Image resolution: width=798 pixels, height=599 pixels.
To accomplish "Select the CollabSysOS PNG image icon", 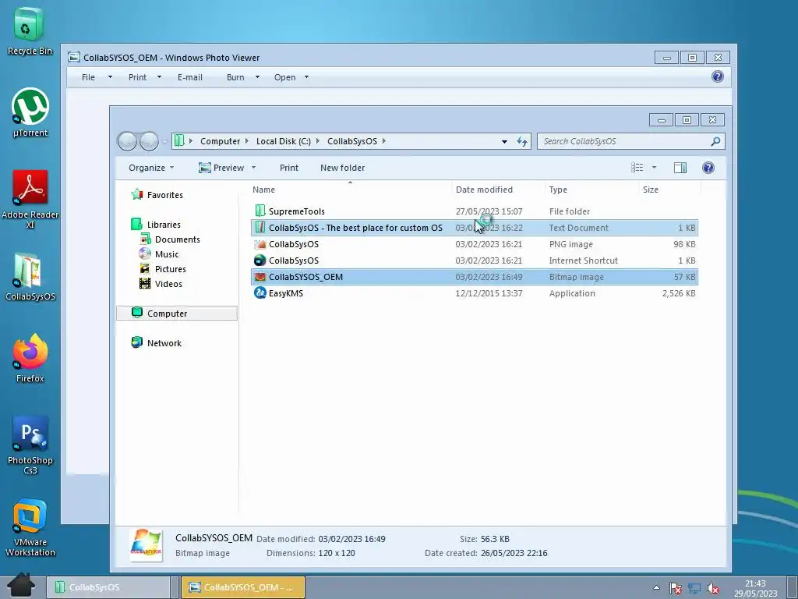I will pyautogui.click(x=260, y=244).
